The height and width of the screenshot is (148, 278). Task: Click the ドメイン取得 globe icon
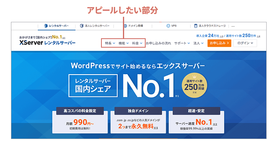(125, 26)
